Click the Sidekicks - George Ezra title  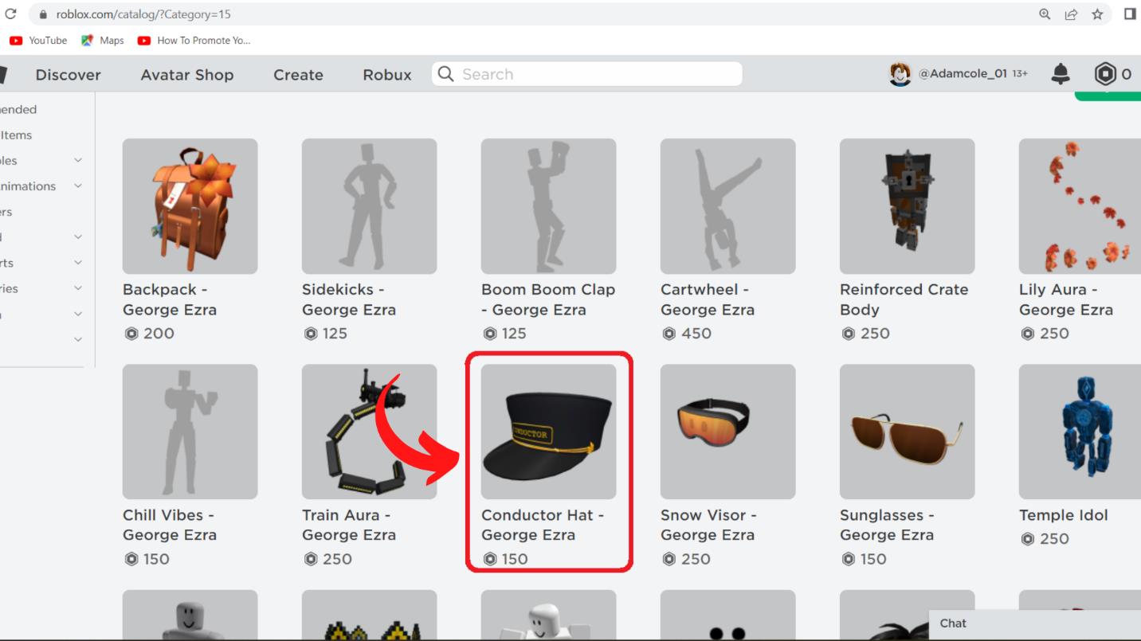point(349,299)
